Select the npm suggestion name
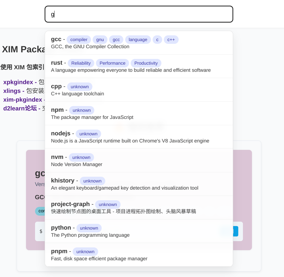Screen dimensions: 284x277 [x=57, y=110]
